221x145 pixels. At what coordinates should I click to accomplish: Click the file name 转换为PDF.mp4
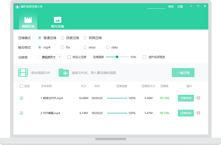53,98
